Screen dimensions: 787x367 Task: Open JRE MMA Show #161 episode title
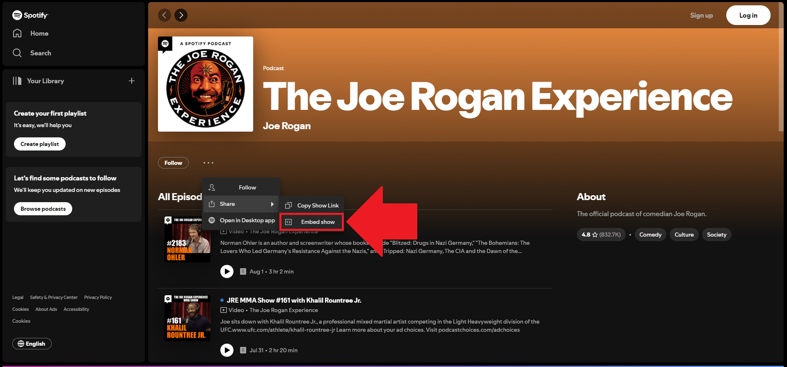point(294,300)
